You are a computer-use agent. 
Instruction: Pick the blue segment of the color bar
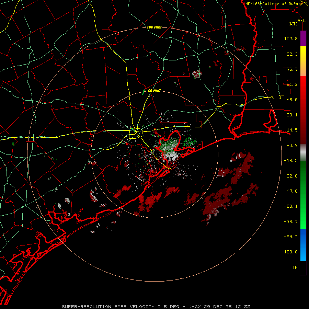[303, 245]
